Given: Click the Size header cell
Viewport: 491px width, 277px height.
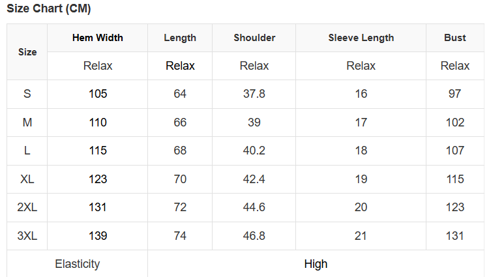Looking at the screenshot, I should click(27, 51).
